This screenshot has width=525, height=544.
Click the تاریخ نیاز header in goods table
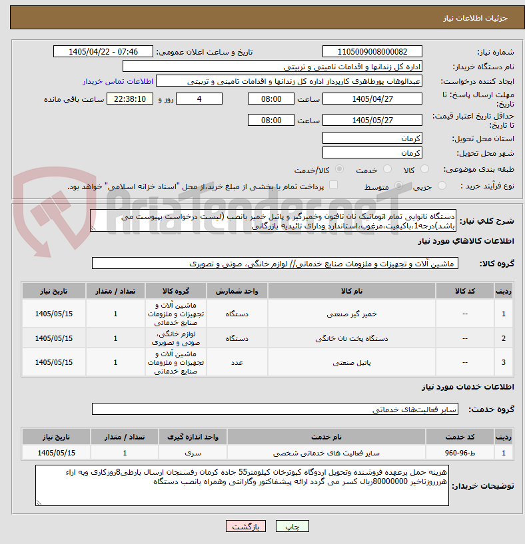click(x=54, y=291)
